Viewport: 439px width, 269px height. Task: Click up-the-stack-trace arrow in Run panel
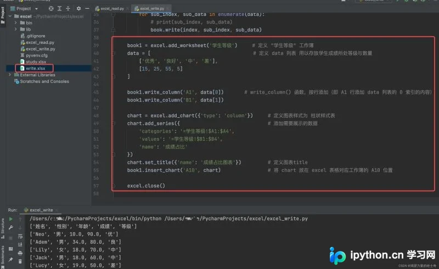[x=20, y=219]
